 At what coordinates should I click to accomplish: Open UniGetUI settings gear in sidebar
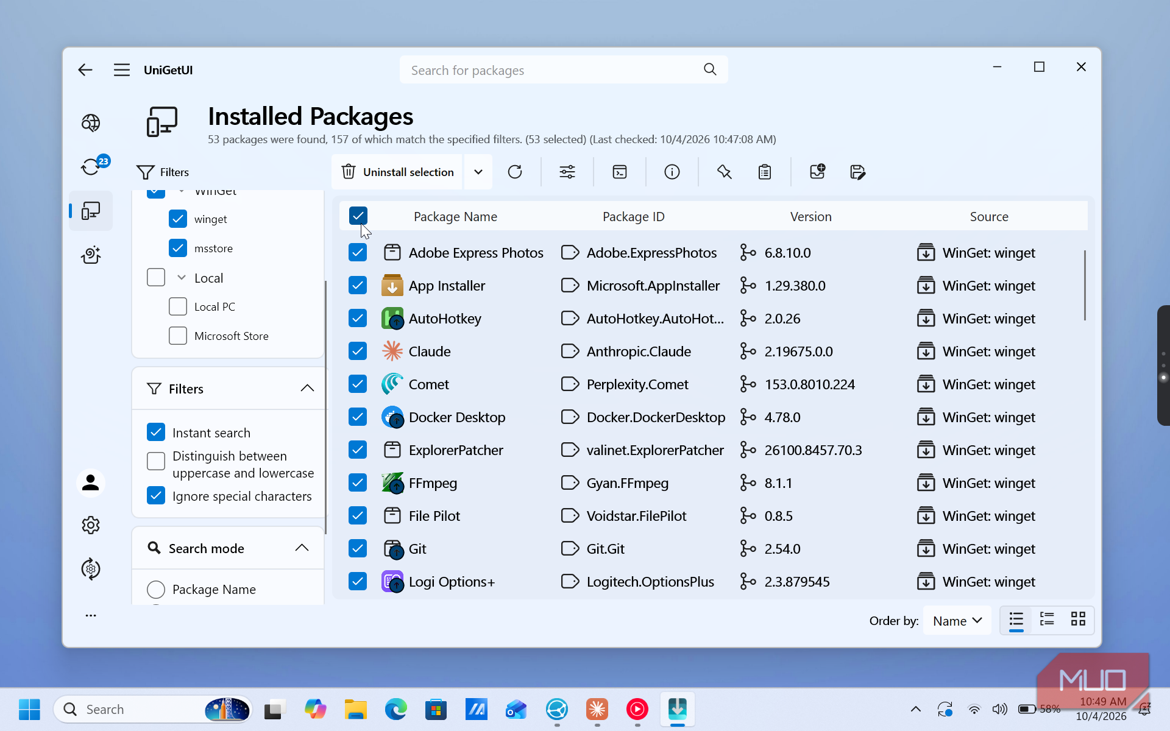pyautogui.click(x=91, y=525)
